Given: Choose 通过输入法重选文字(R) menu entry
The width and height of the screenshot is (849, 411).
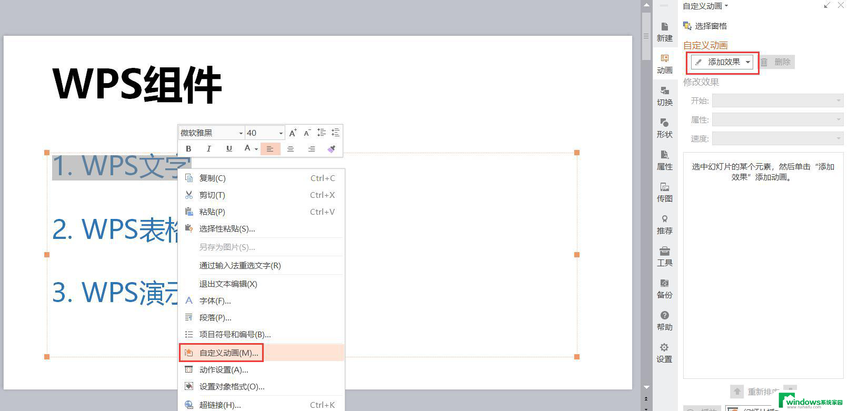Looking at the screenshot, I should click(262, 265).
